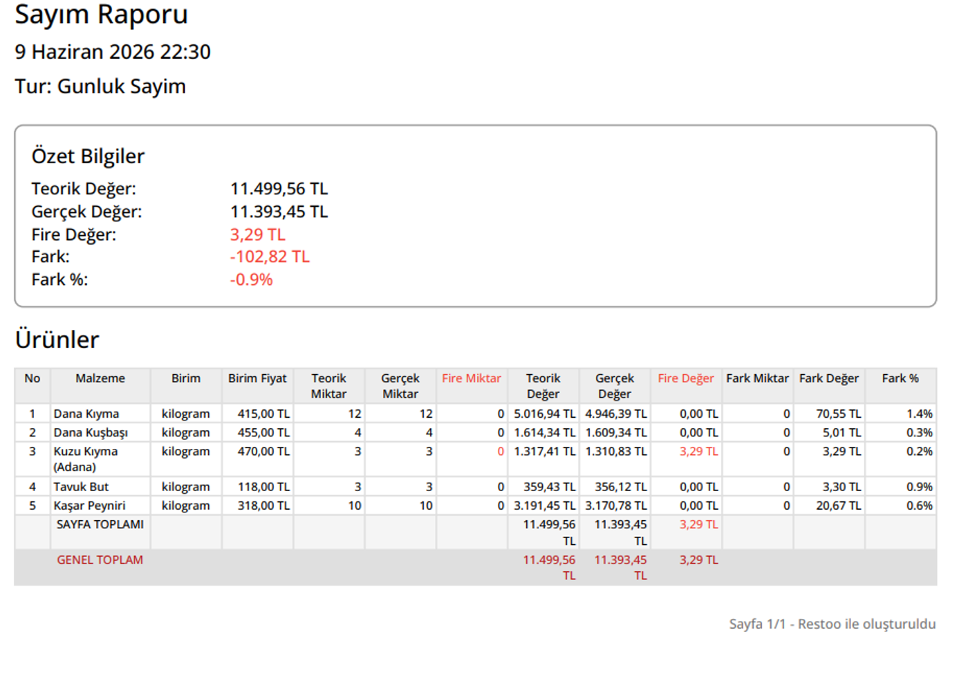Click the 'GENEL TOPLAM' row label
Screen dimensions: 968x693
pos(100,560)
